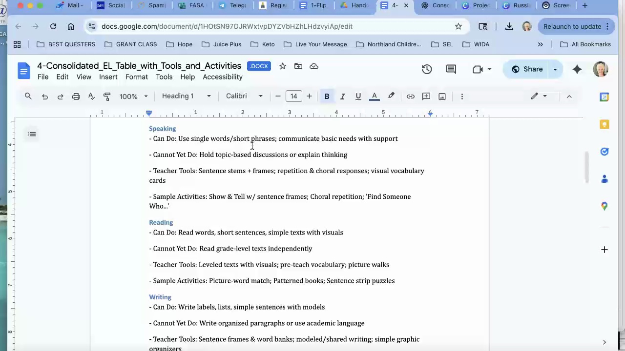Open the Insert menu
Screen dimensions: 625x351
[x=108, y=77]
